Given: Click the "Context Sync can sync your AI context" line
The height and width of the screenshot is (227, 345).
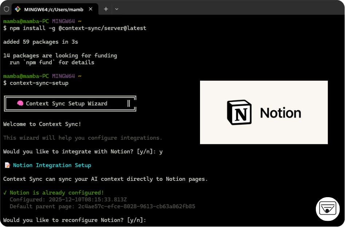Looking at the screenshot, I should click(106, 179).
